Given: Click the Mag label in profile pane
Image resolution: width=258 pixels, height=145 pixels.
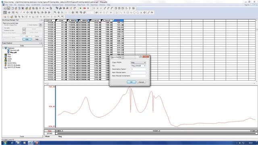Looking at the screenshot, I should pos(50,131).
